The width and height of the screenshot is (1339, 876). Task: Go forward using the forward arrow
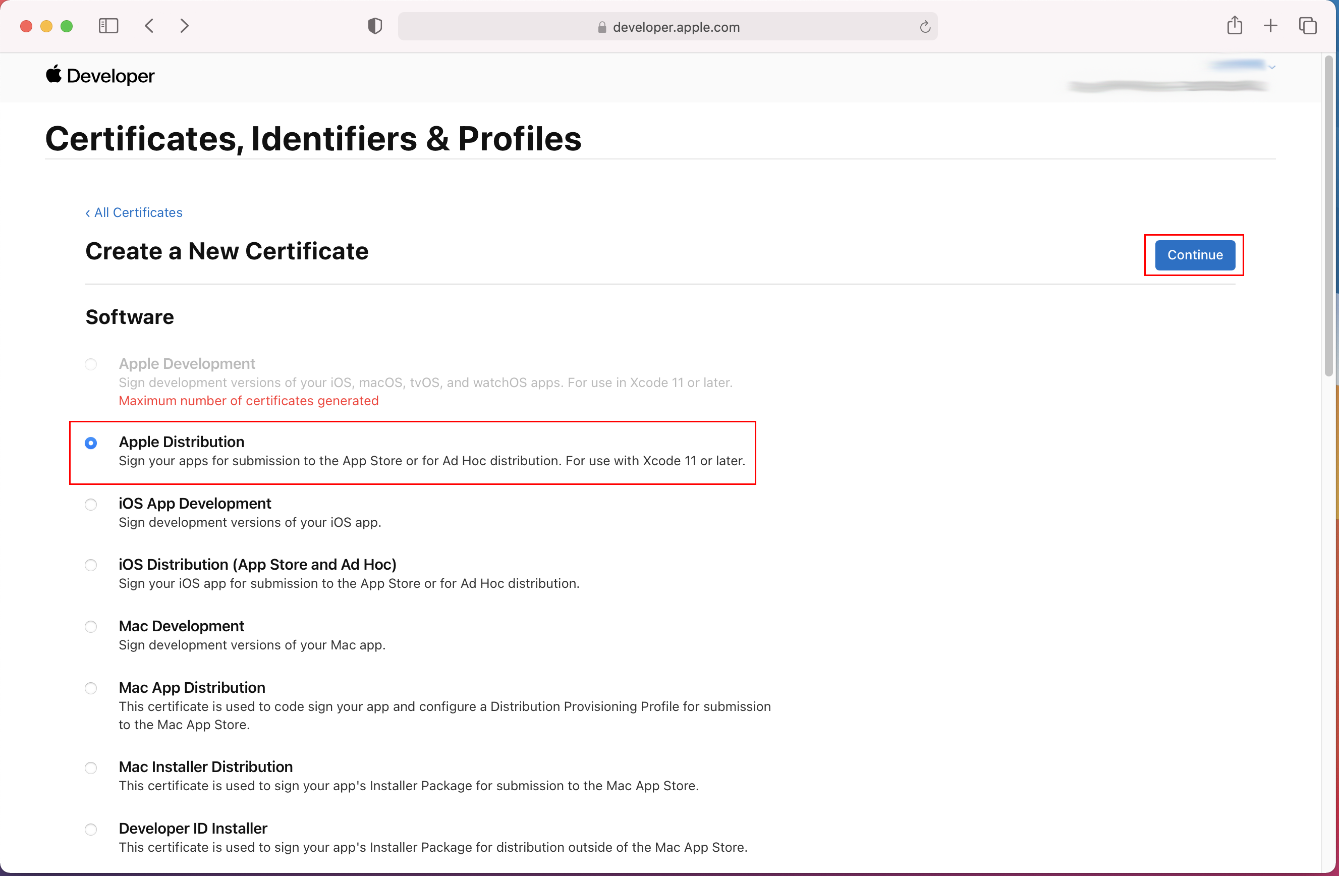[184, 26]
